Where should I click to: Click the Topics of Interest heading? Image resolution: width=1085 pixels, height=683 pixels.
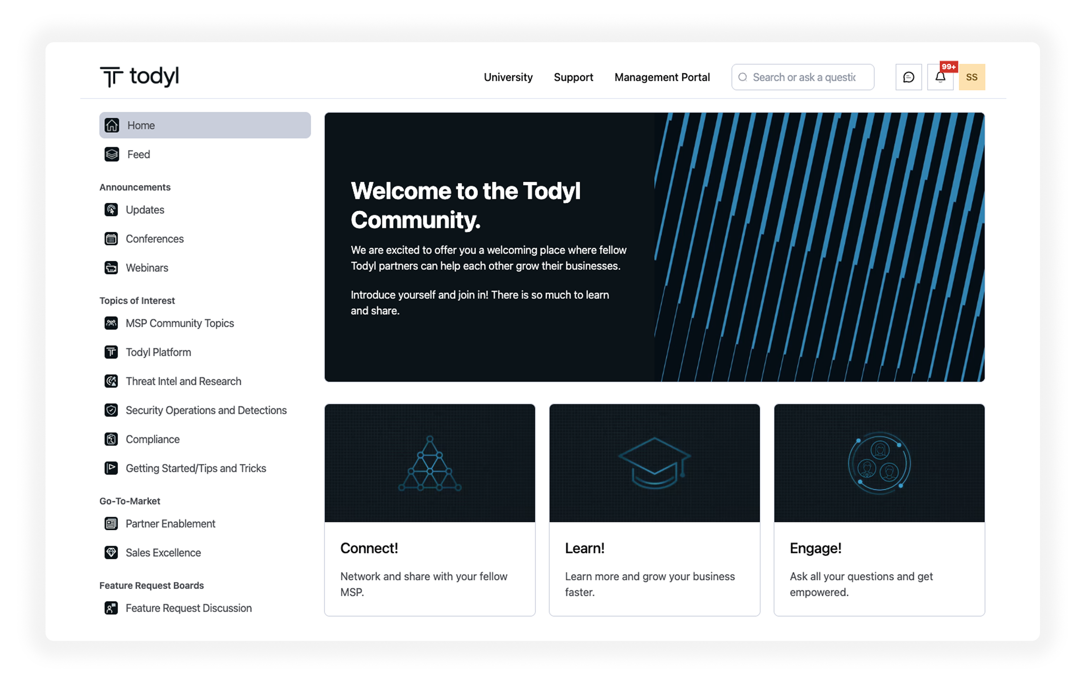(137, 301)
